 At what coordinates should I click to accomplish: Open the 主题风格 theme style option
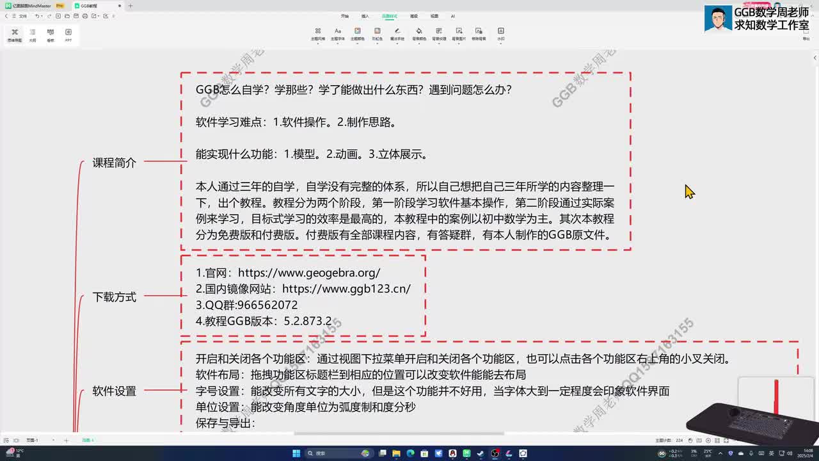coord(318,34)
